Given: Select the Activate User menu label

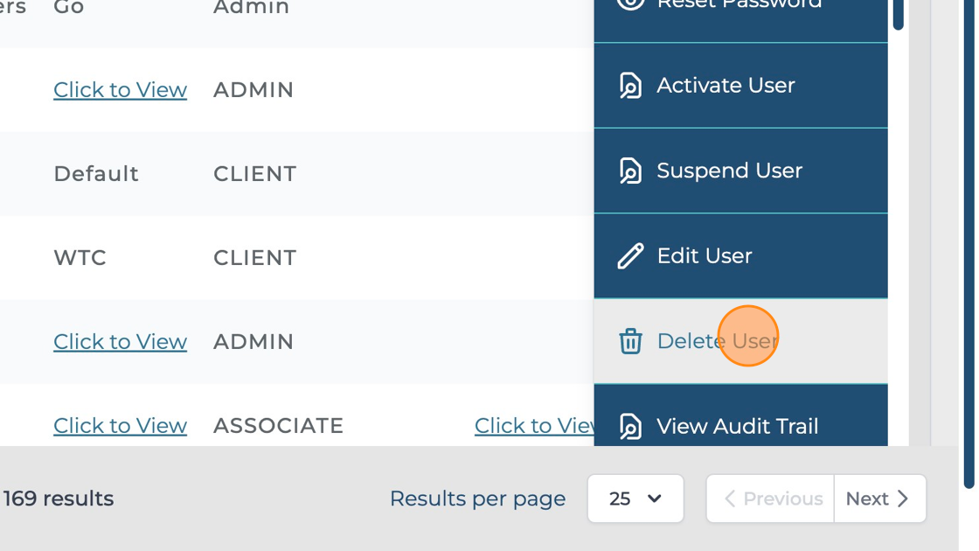Looking at the screenshot, I should tap(726, 86).
